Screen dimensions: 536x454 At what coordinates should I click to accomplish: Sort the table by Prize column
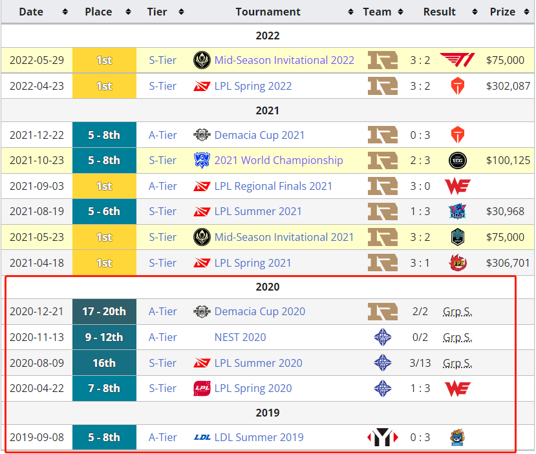502,12
